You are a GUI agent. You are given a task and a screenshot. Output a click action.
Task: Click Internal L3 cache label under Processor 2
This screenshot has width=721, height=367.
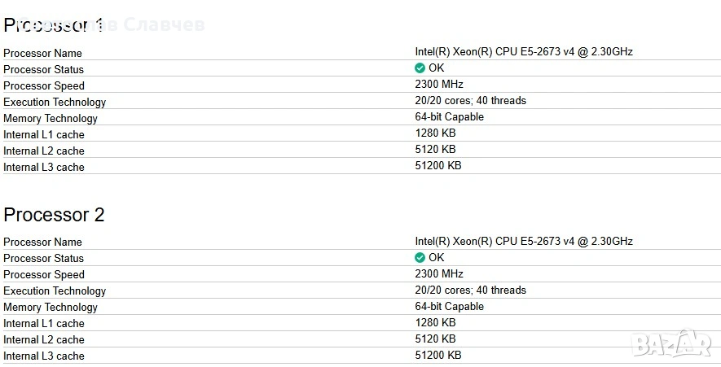point(44,356)
